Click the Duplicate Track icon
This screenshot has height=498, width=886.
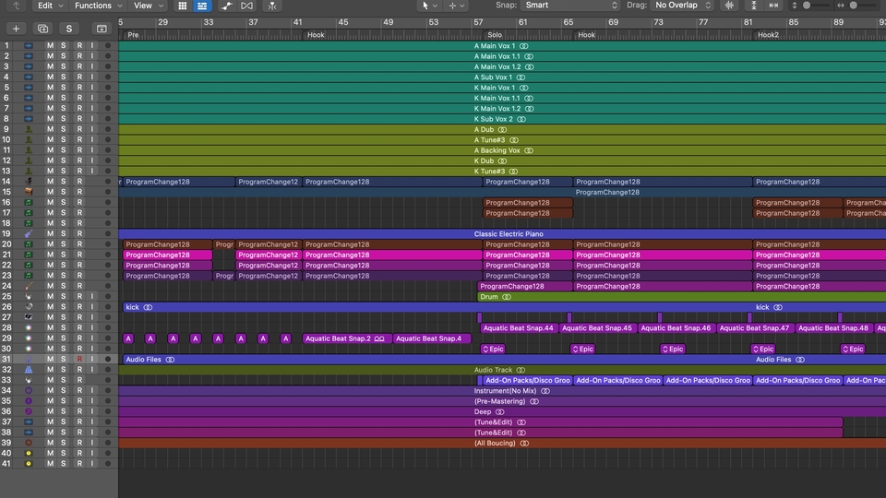pyautogui.click(x=42, y=29)
